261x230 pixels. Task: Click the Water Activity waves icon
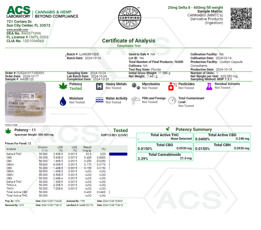[99, 100]
